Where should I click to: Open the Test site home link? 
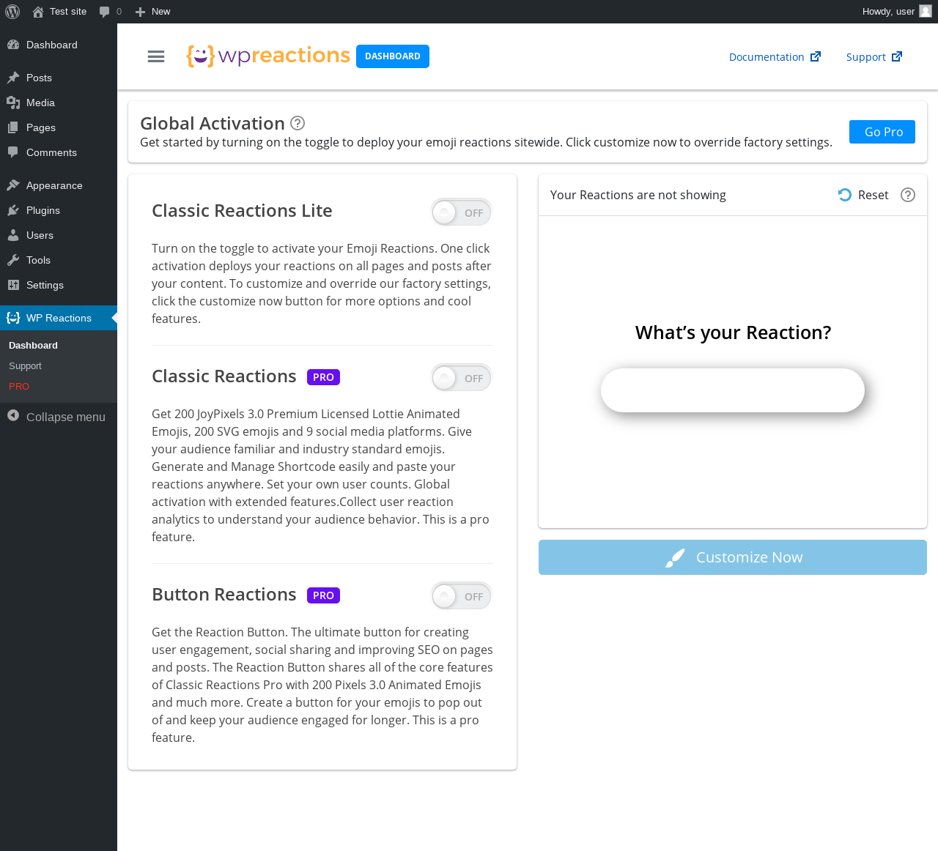pyautogui.click(x=59, y=12)
